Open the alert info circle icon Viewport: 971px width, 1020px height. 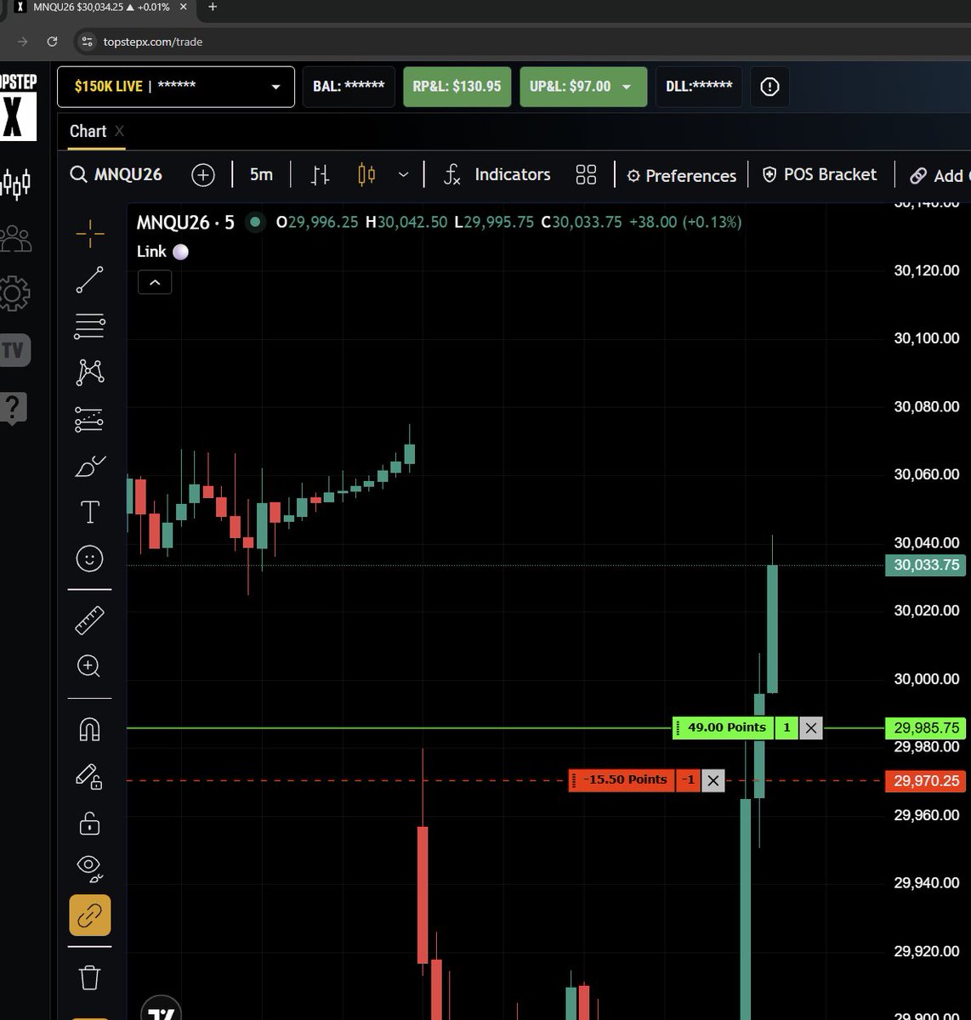[769, 87]
